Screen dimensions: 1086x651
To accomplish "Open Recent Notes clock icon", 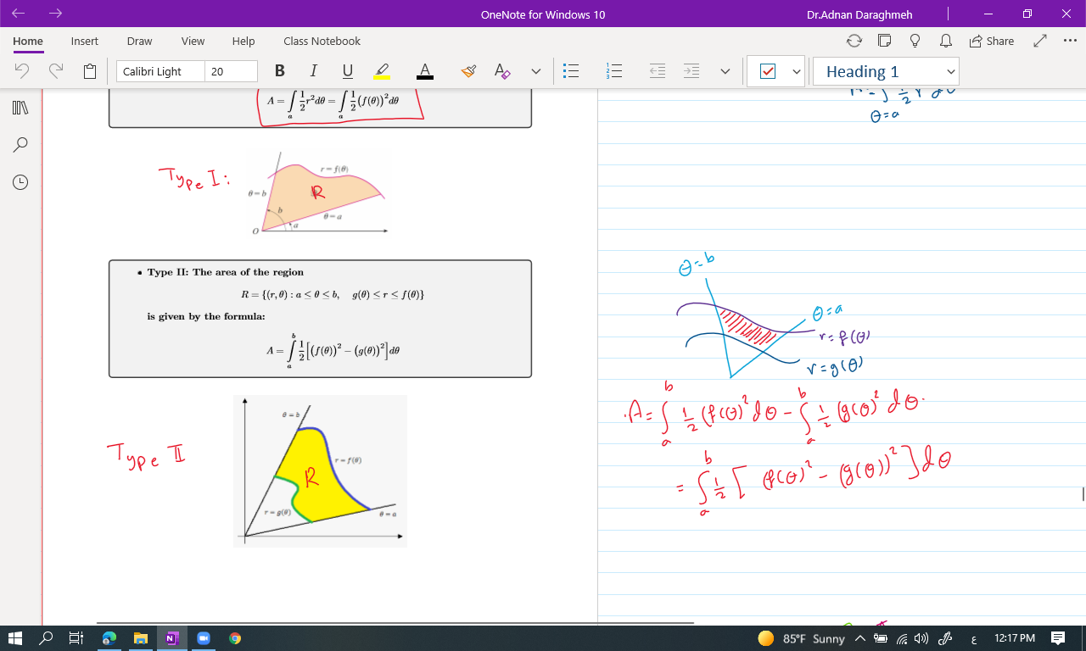I will [x=21, y=182].
